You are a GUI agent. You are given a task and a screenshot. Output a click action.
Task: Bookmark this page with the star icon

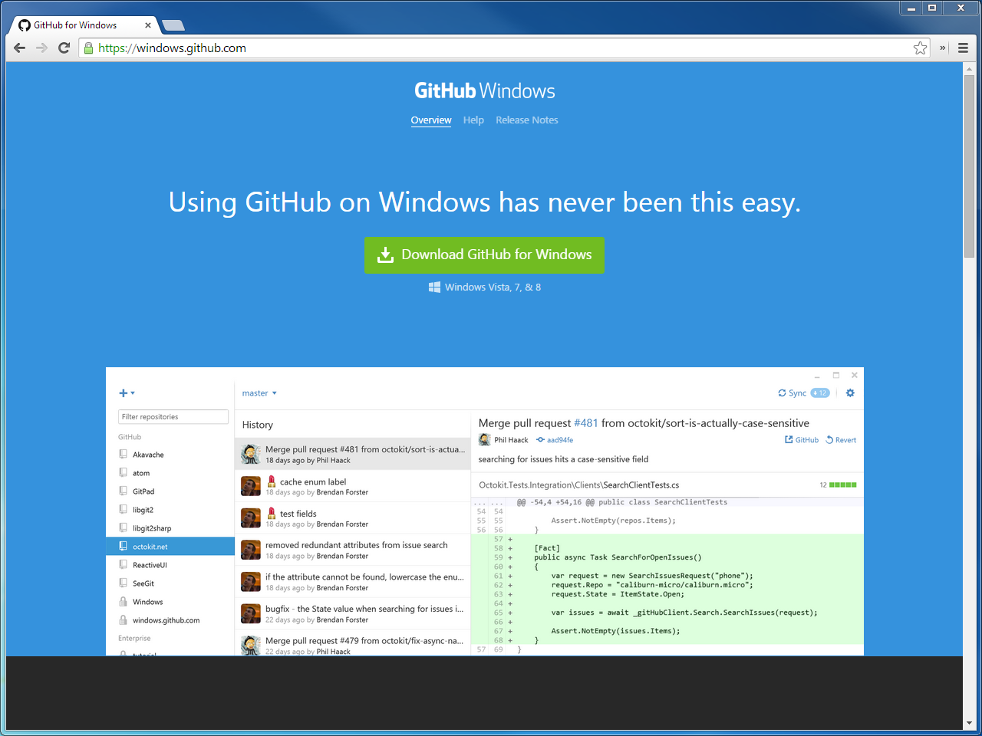point(921,48)
